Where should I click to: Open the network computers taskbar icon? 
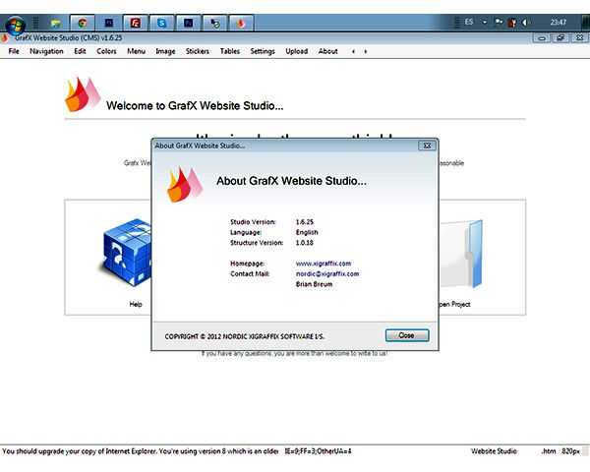(x=214, y=24)
